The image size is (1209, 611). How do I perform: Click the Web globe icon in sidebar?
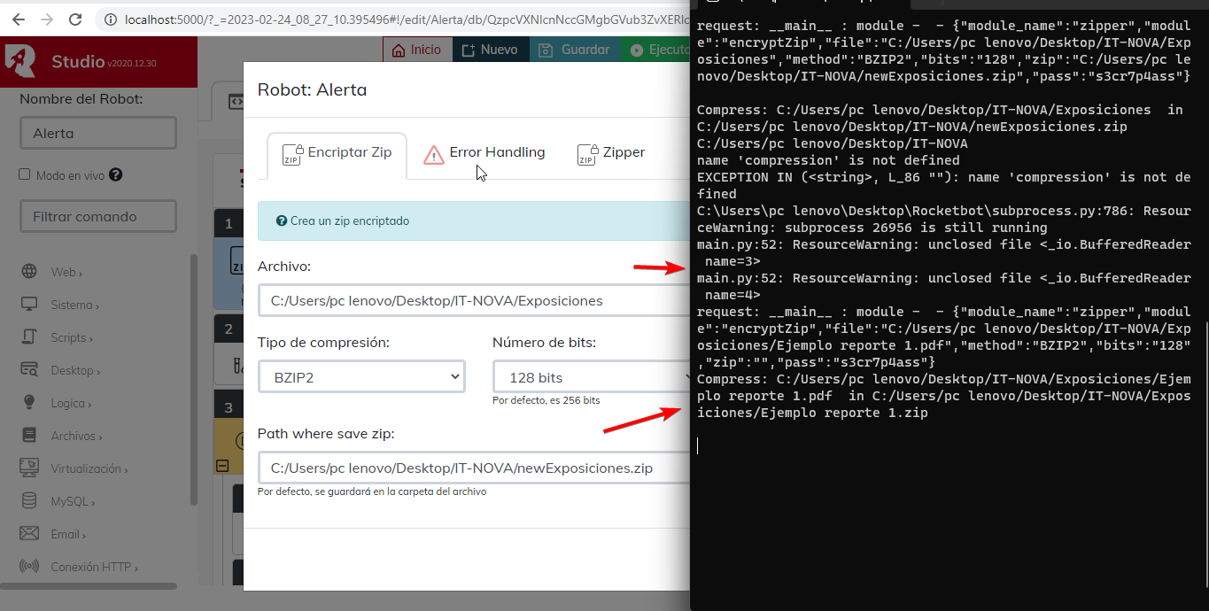tap(29, 272)
